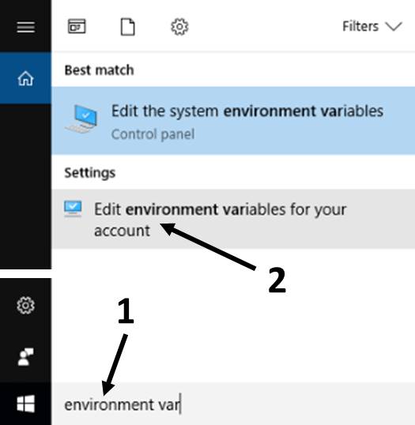Filter results by Apps icon

77,27
